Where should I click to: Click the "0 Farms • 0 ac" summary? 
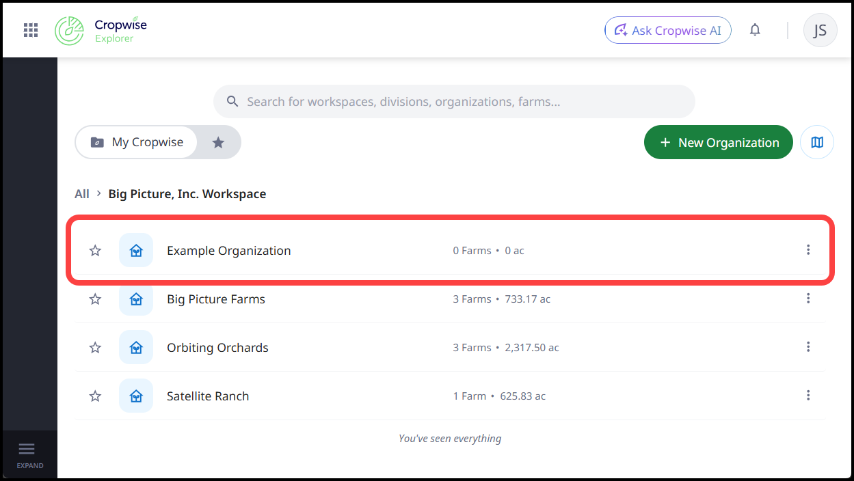[489, 251]
